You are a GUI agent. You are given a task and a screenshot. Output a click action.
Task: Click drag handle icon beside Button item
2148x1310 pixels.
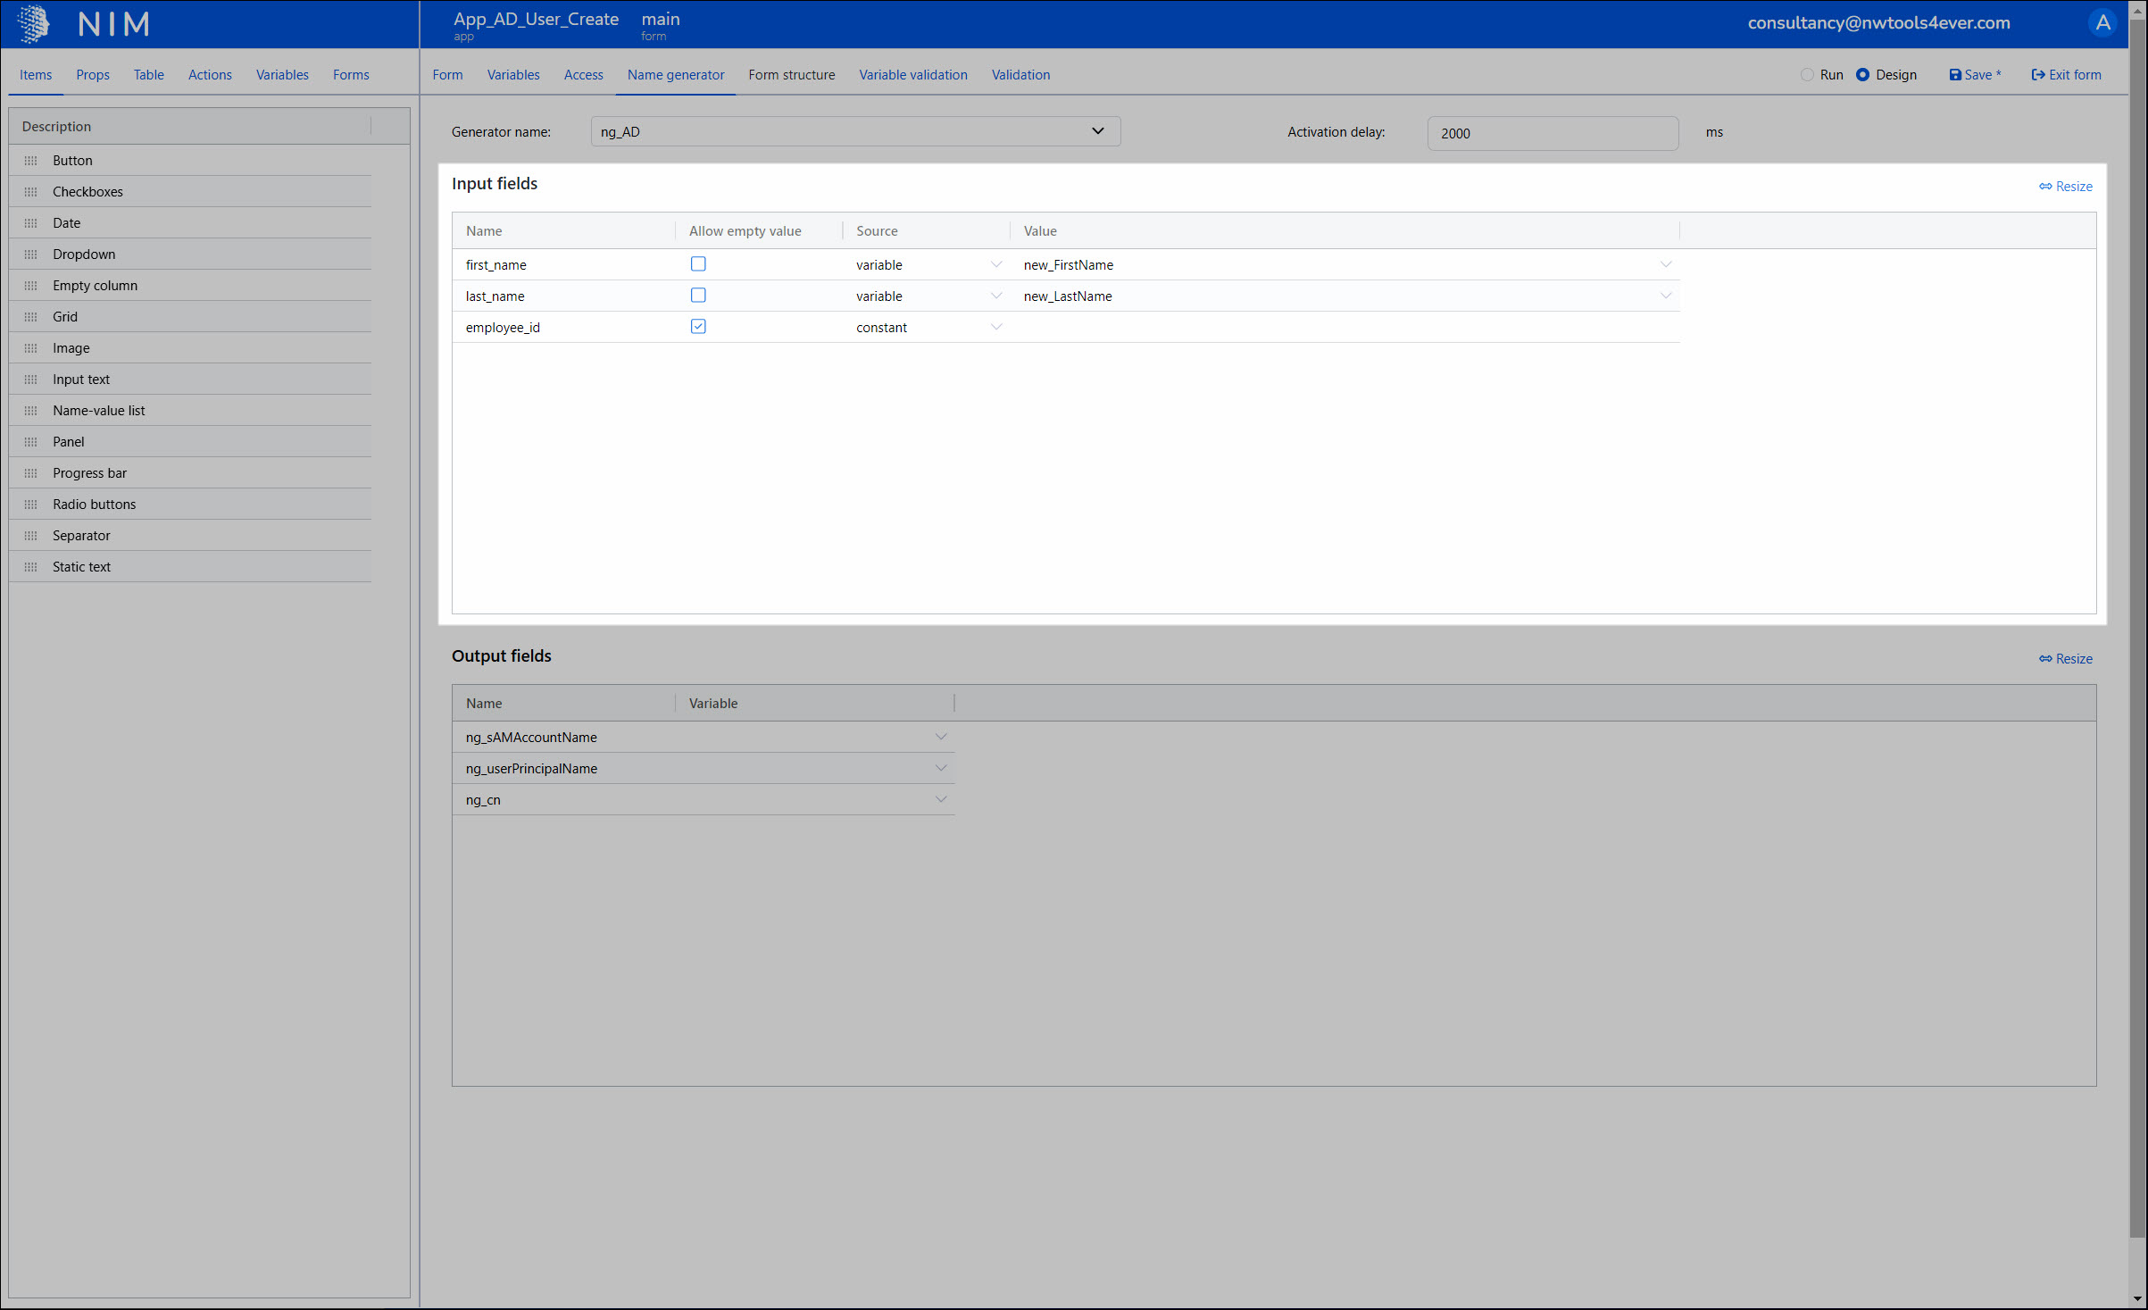click(31, 161)
